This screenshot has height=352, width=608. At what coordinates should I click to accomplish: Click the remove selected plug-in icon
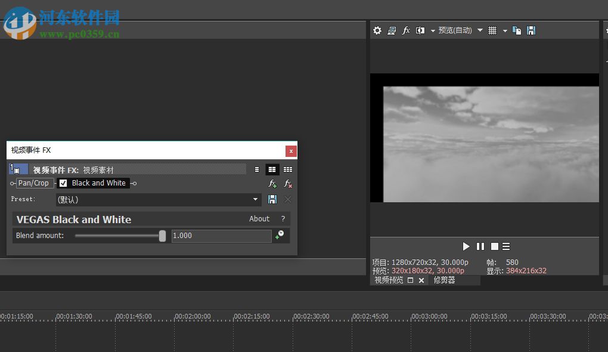[288, 184]
